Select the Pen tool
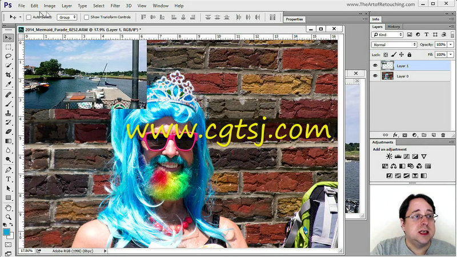 point(8,170)
